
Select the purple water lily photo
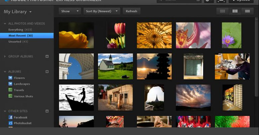tap(231, 35)
